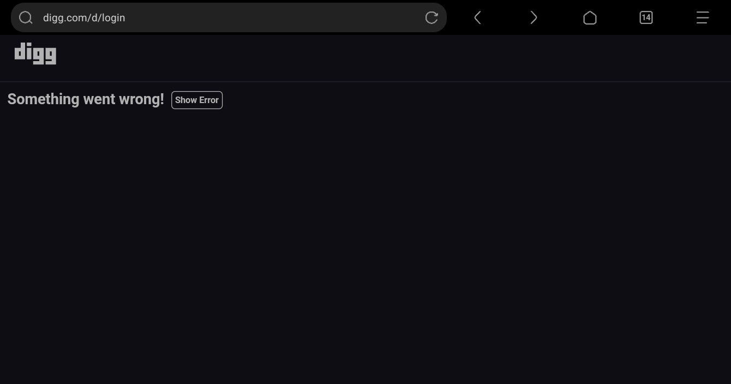
Task: Click the empty header area right of digg logo
Action: coord(382,57)
